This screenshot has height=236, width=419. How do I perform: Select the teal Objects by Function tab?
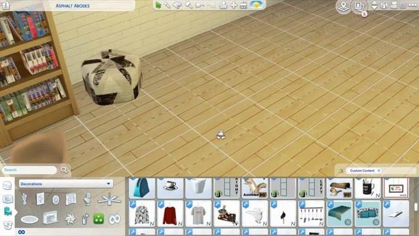pyautogui.click(x=8, y=211)
